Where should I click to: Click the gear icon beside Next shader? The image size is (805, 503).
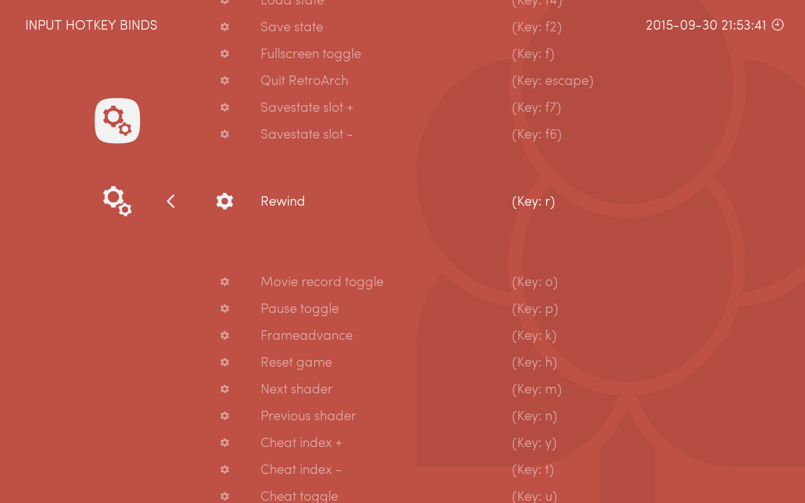coord(225,389)
